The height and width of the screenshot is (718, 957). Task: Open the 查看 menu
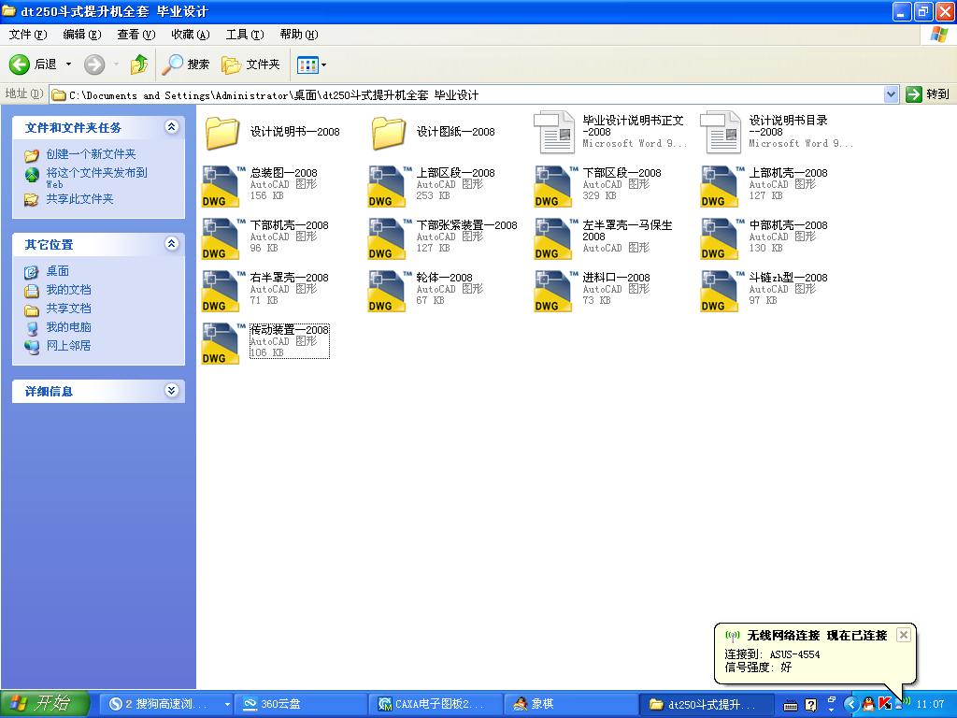[x=134, y=34]
